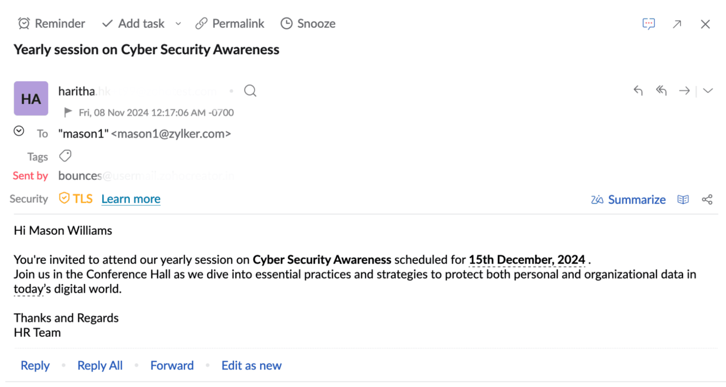This screenshot has width=726, height=387.
Task: Snooze this email
Action: point(308,24)
